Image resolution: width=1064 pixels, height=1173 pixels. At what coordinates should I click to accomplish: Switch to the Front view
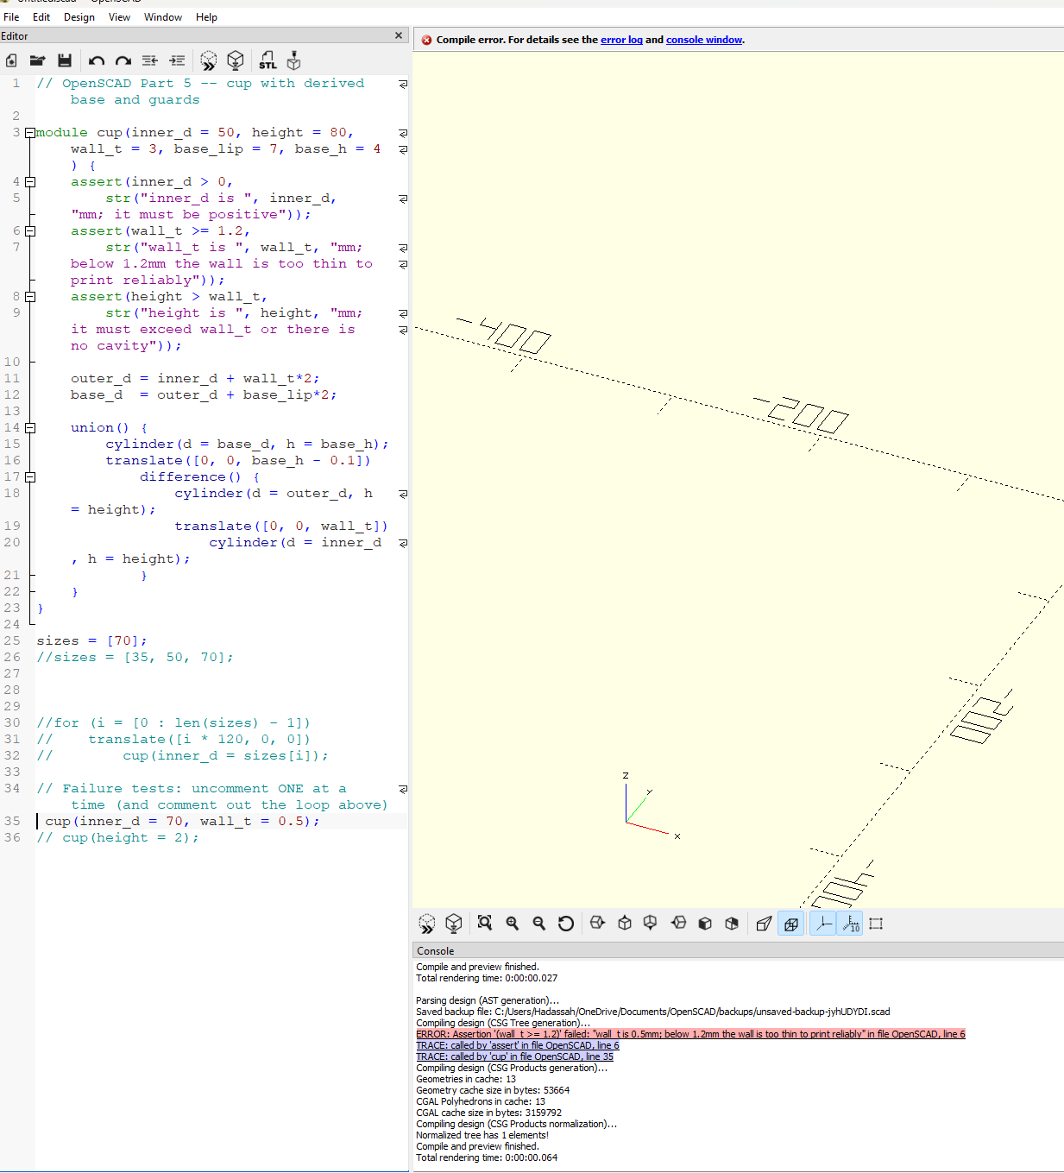[705, 924]
